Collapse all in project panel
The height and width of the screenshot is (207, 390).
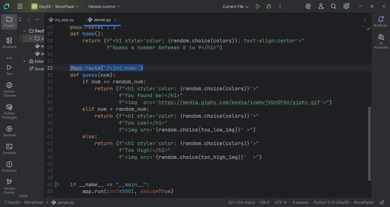coord(20,19)
